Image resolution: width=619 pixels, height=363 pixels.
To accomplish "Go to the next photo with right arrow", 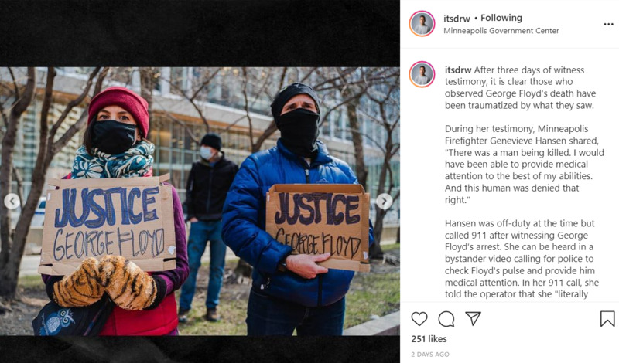I will [384, 202].
